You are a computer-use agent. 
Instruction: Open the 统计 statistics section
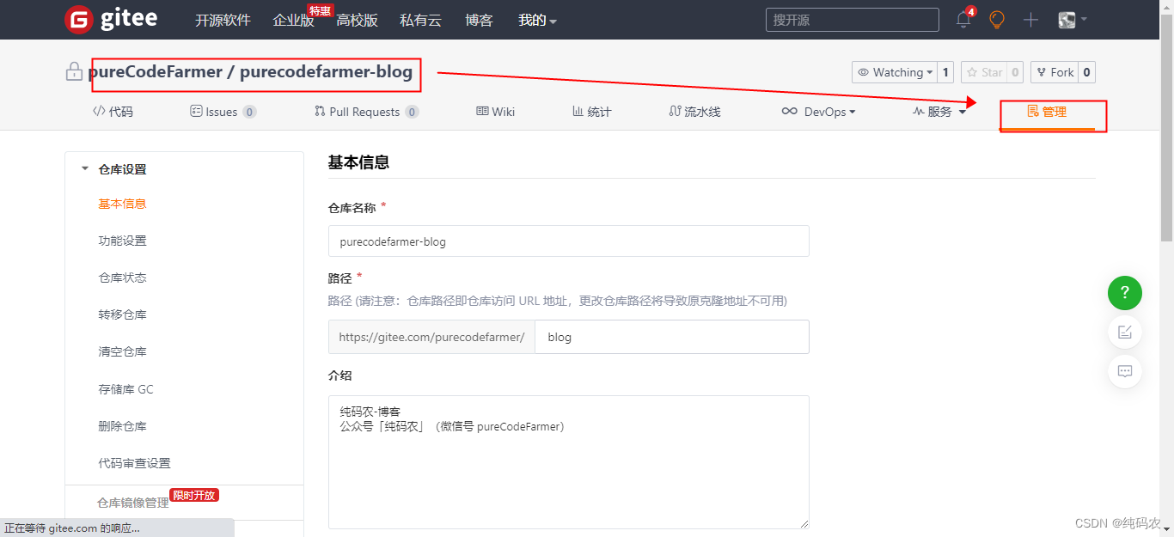tap(590, 111)
